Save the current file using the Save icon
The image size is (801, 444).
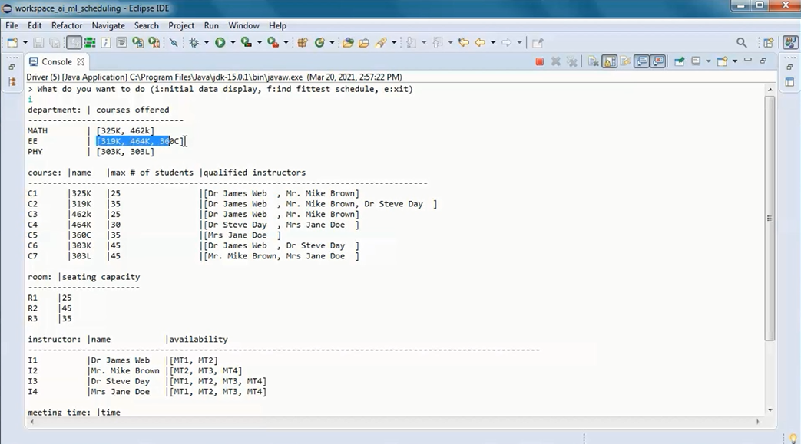(38, 42)
